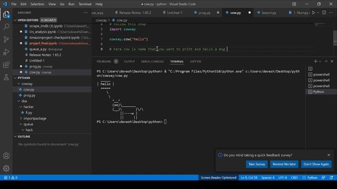Click the Don't Show Again button
Viewport: 337px width, 189px height.
pos(316,164)
